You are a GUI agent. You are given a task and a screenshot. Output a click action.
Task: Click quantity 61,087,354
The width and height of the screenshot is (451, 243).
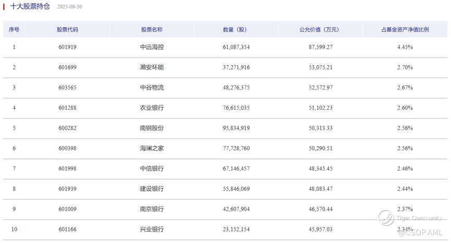[236, 47]
